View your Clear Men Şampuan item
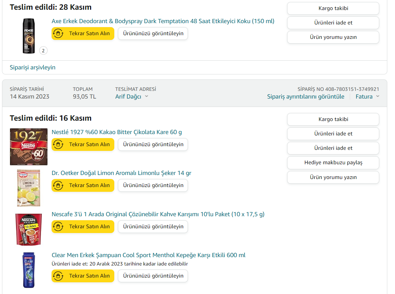The height and width of the screenshot is (294, 395). point(153,276)
